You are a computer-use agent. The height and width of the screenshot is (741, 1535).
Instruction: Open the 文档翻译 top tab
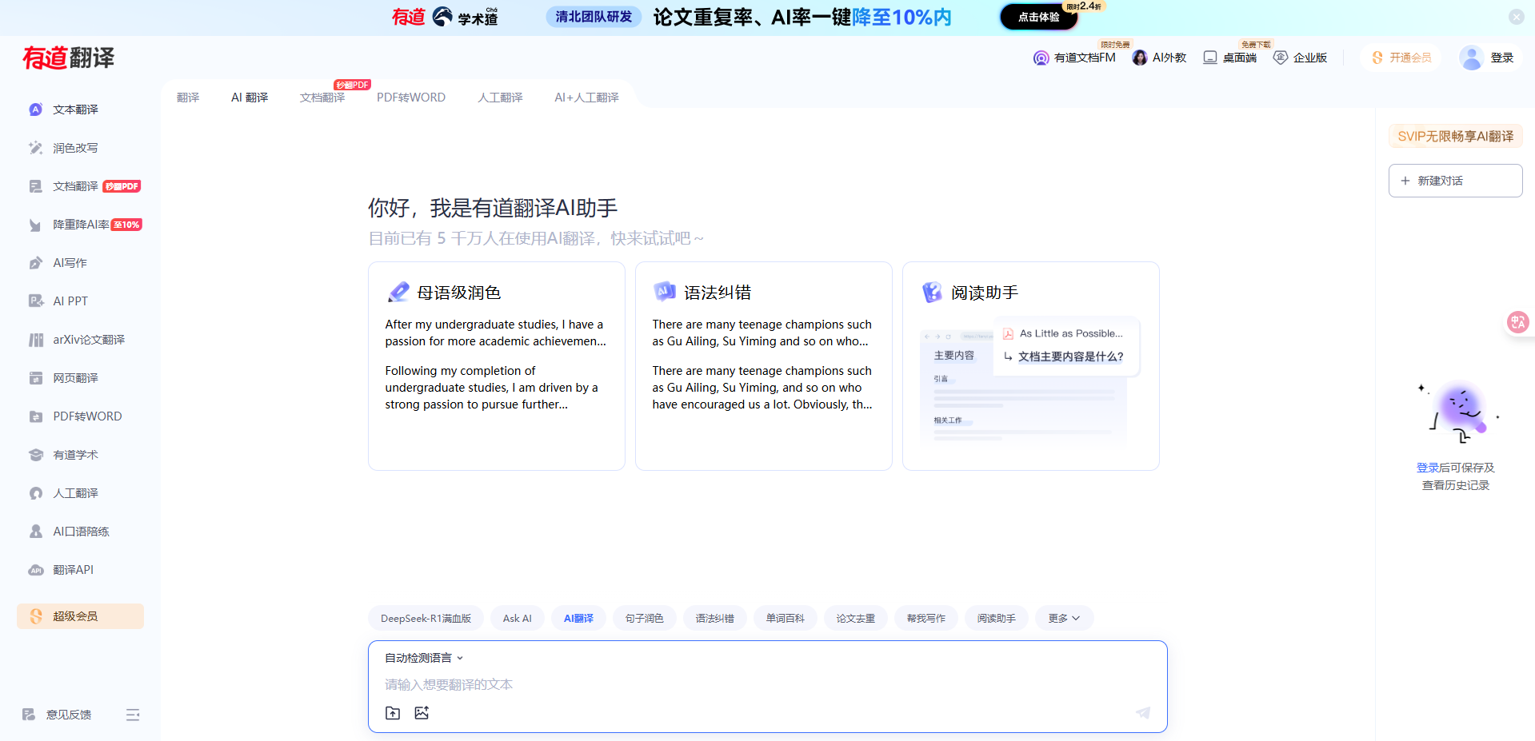[x=322, y=98]
